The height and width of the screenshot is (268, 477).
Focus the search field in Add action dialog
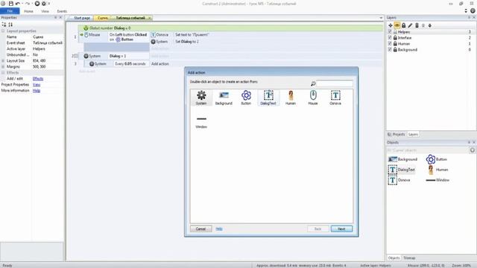(335, 83)
